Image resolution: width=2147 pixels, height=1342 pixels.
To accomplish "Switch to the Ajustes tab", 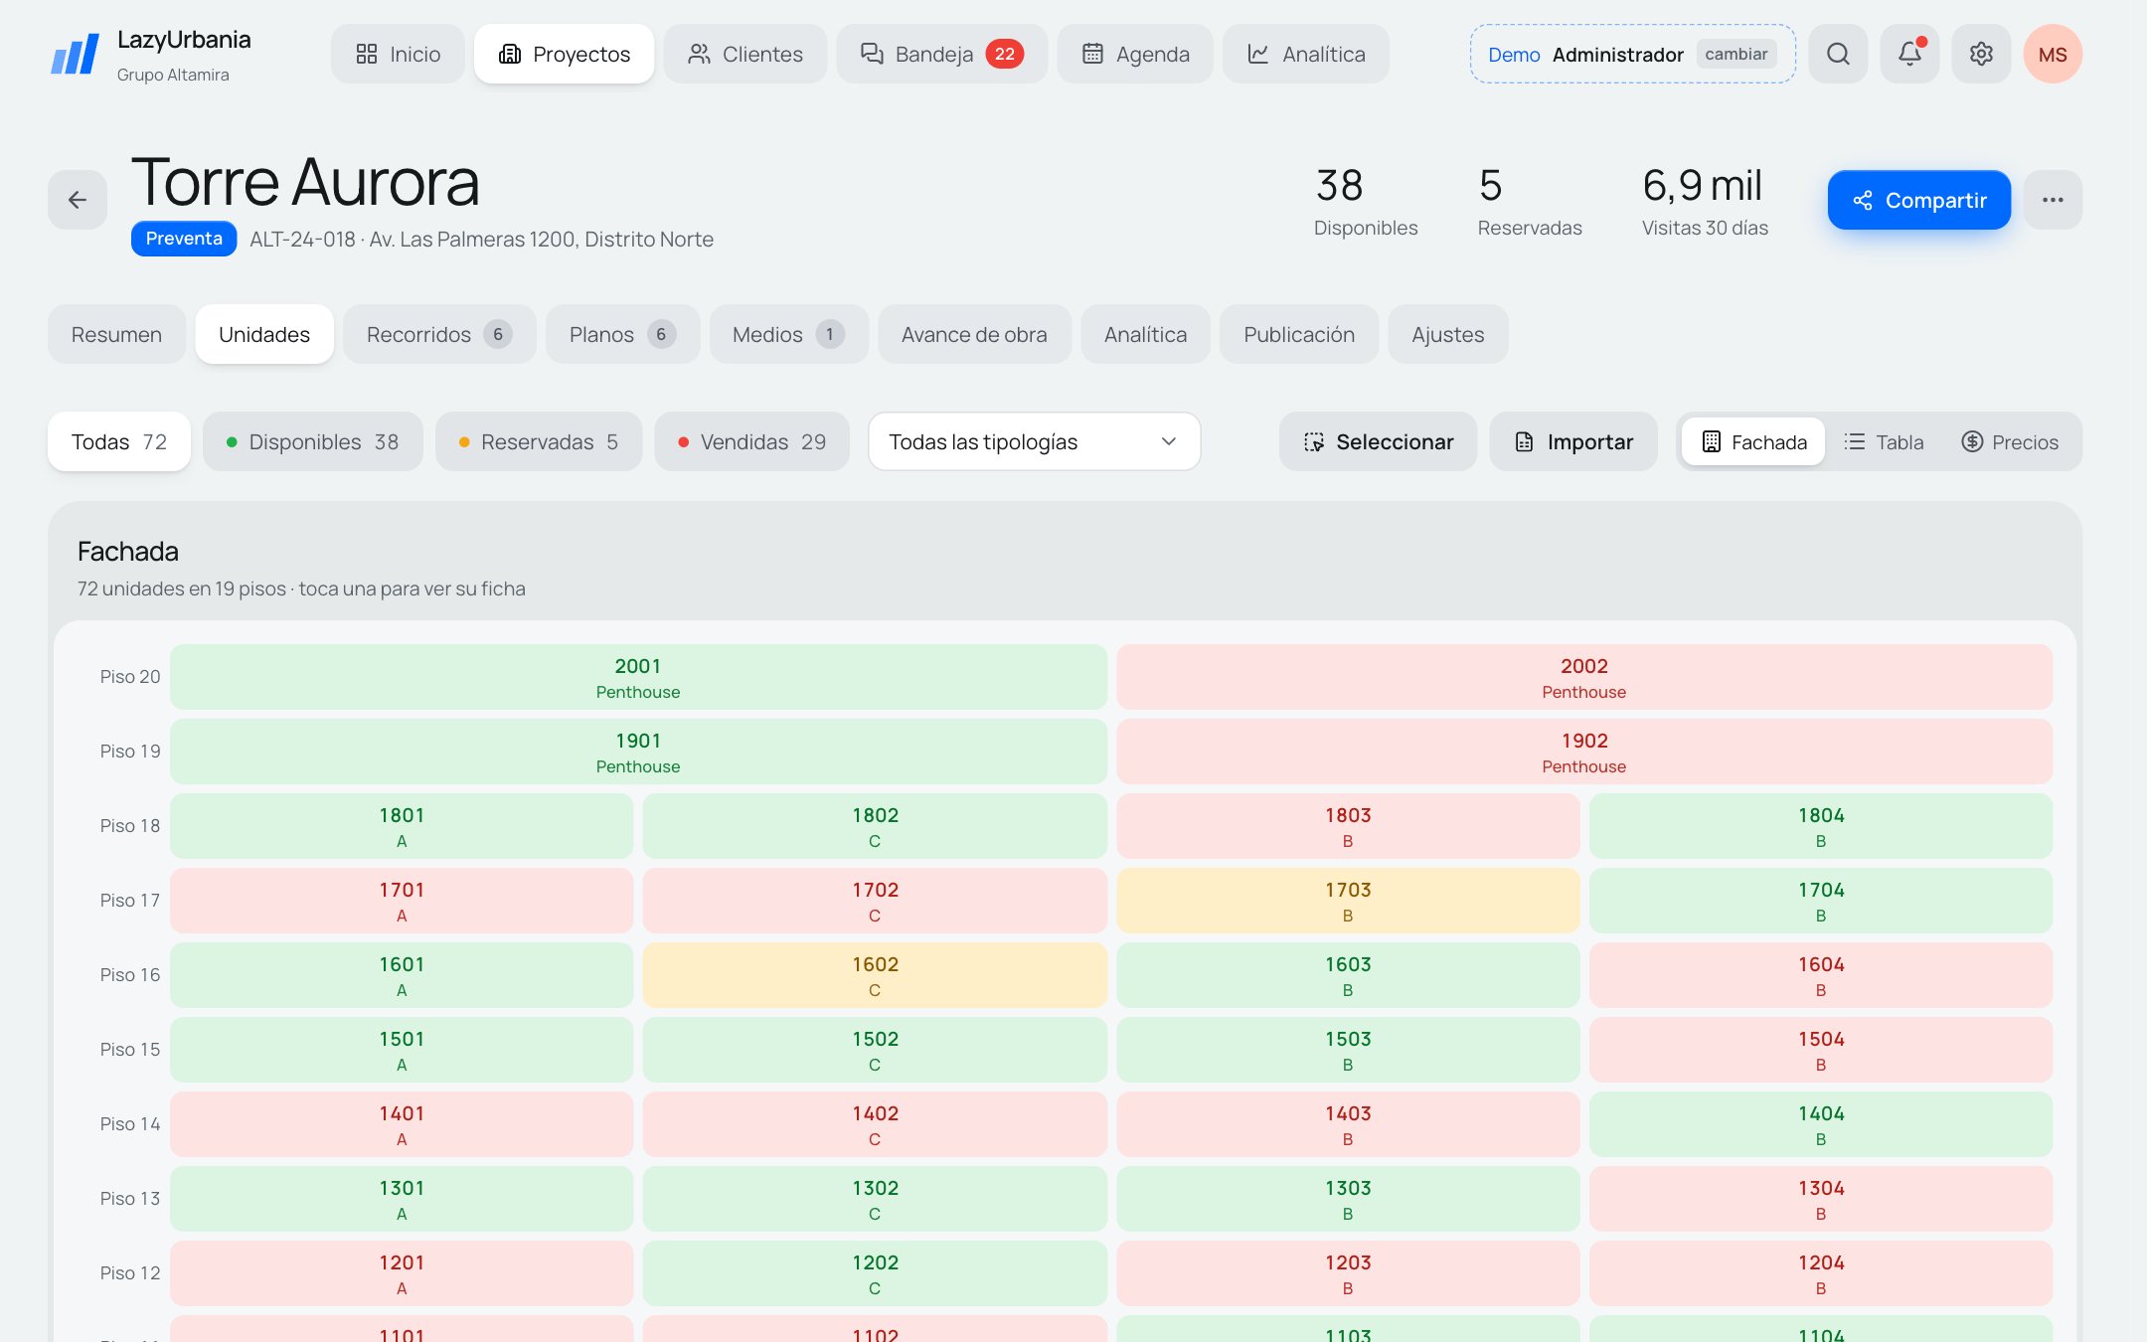I will point(1447,334).
